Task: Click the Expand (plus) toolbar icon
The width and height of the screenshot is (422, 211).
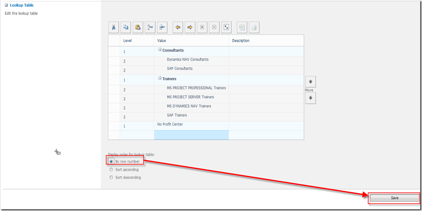Action: pos(202,28)
